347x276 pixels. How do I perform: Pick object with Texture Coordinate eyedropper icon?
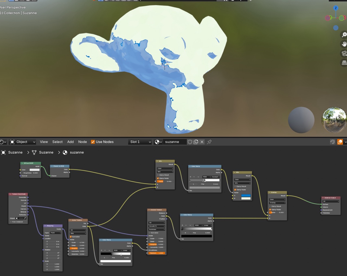[25, 218]
